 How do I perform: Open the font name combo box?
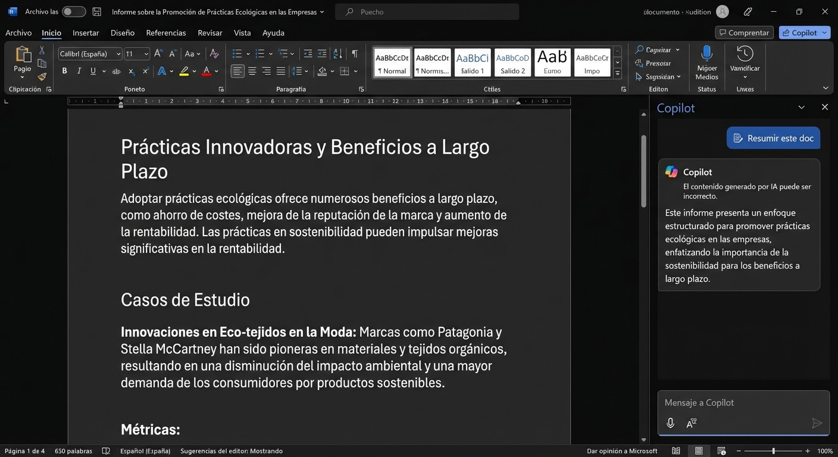click(x=89, y=54)
